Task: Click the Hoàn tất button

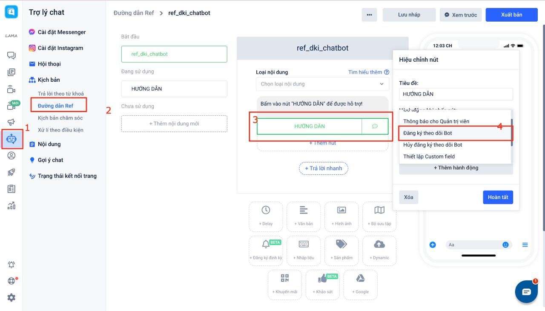Action: pyautogui.click(x=498, y=197)
